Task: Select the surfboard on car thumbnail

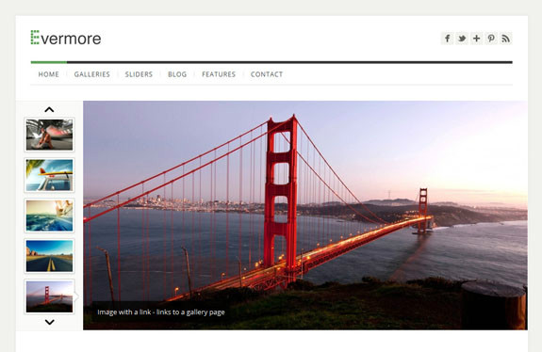Action: tap(49, 175)
